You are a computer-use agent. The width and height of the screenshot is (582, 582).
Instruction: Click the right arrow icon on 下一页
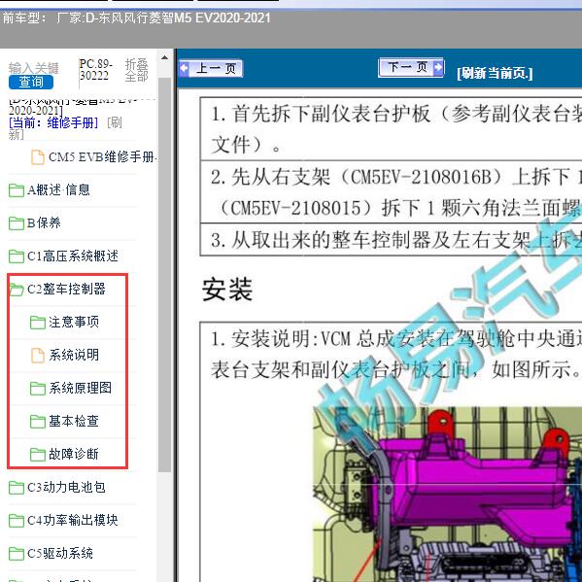tap(438, 67)
